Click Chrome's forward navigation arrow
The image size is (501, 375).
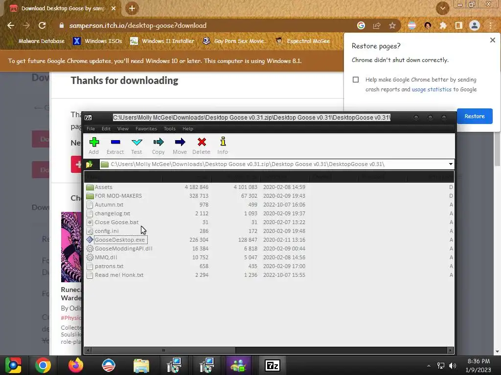pos(26,25)
